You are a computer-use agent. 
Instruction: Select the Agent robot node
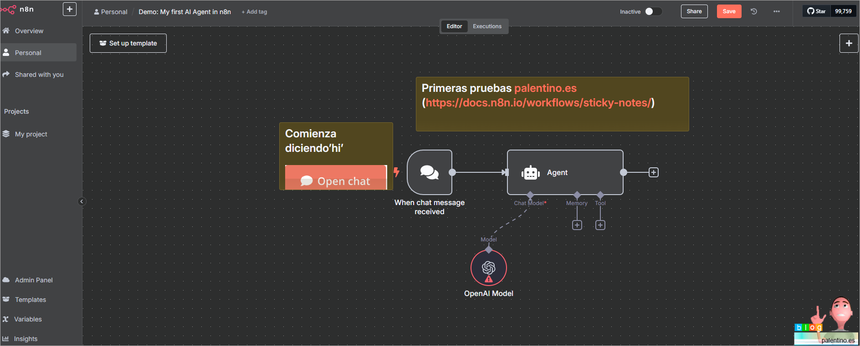coord(565,173)
